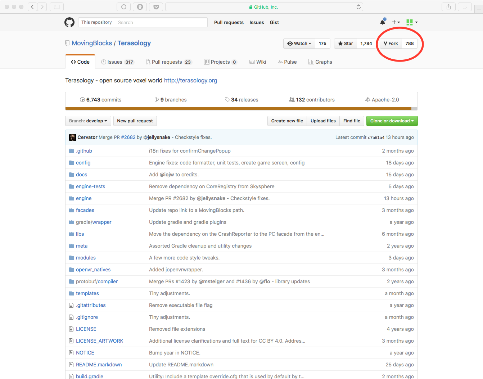This screenshot has width=483, height=379.
Task: Open .gitignore file
Action: tap(87, 317)
